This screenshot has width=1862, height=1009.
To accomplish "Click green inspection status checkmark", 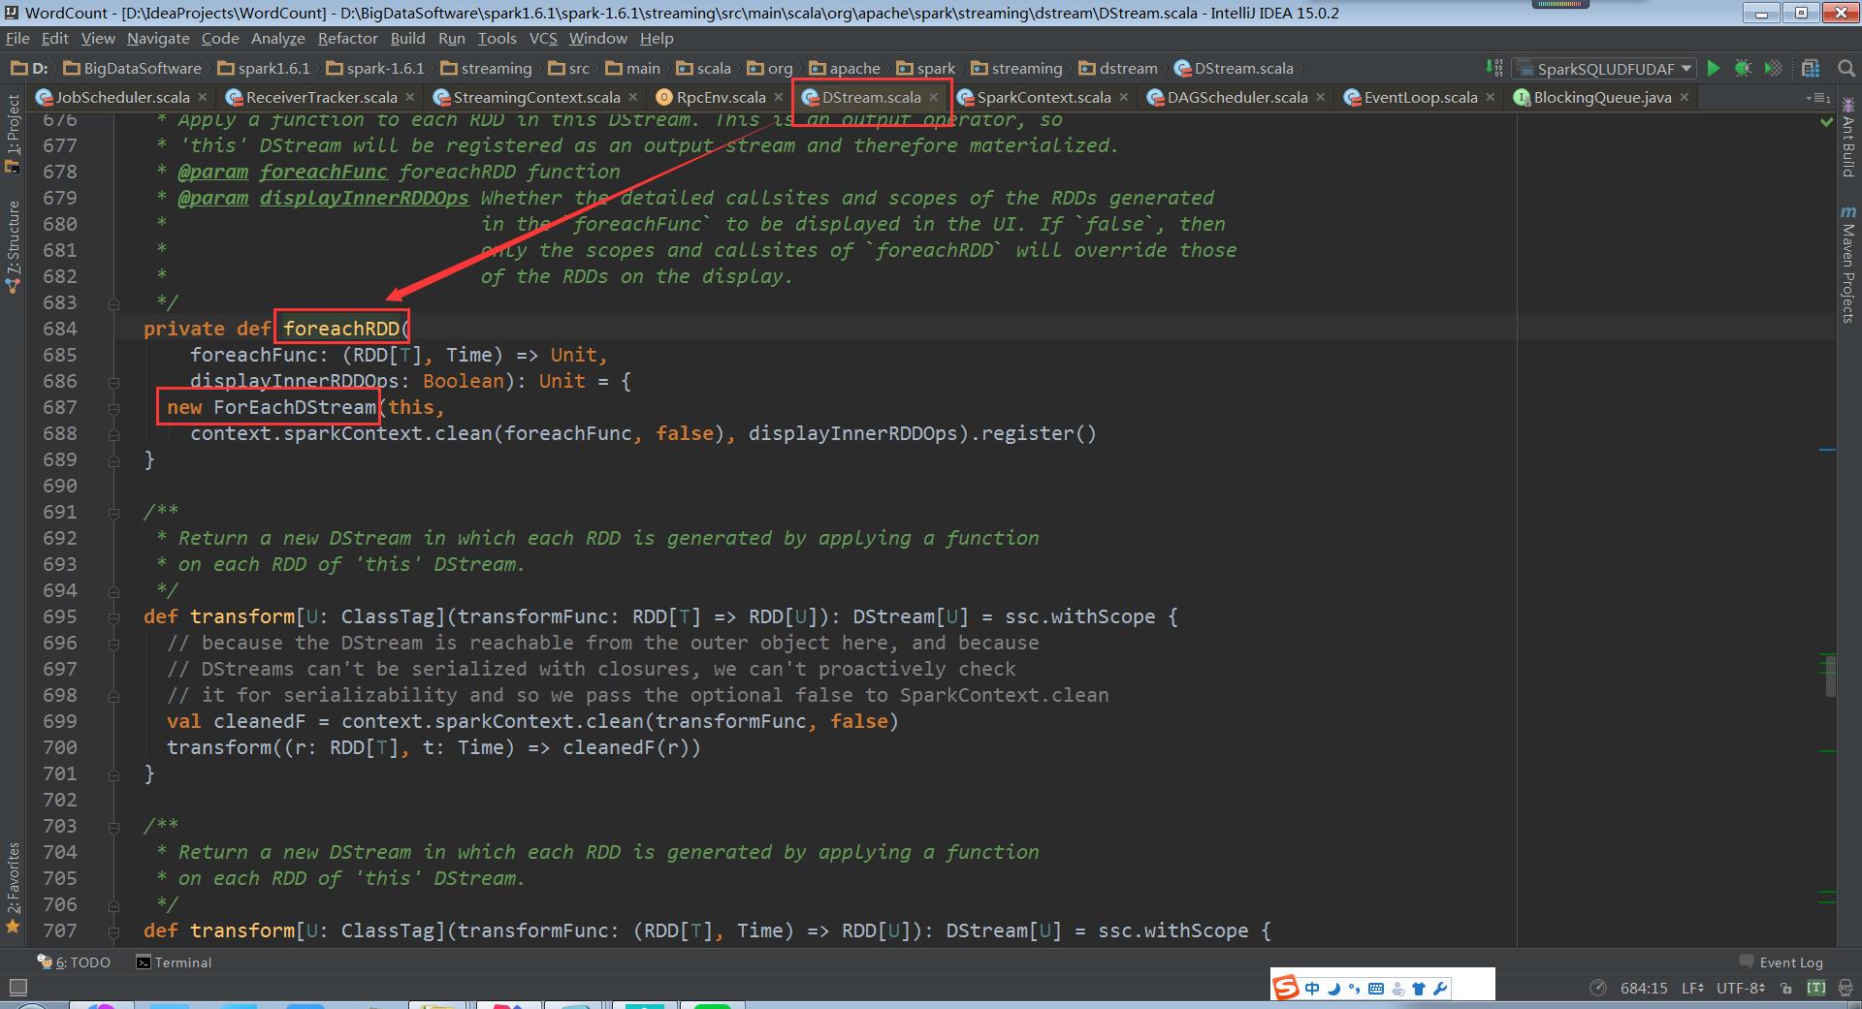I will [1827, 122].
